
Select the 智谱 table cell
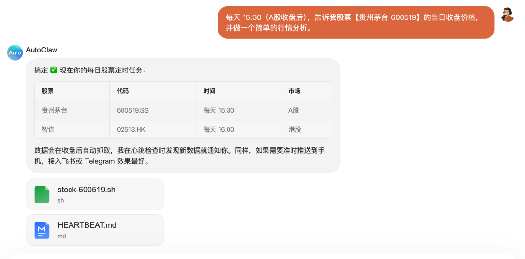point(48,129)
